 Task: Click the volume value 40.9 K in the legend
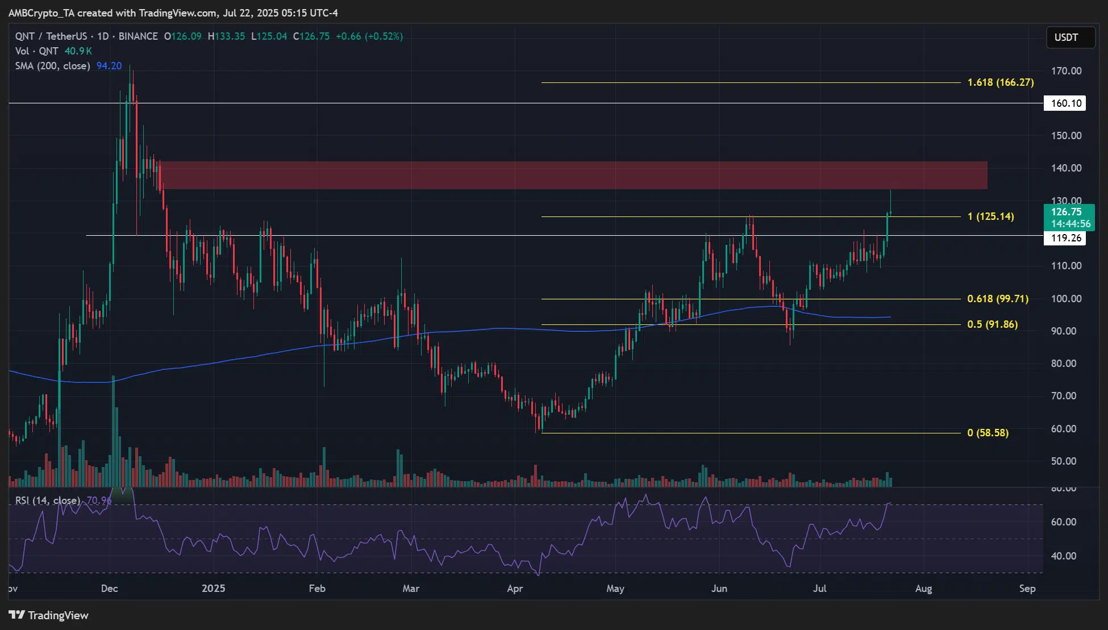[78, 51]
